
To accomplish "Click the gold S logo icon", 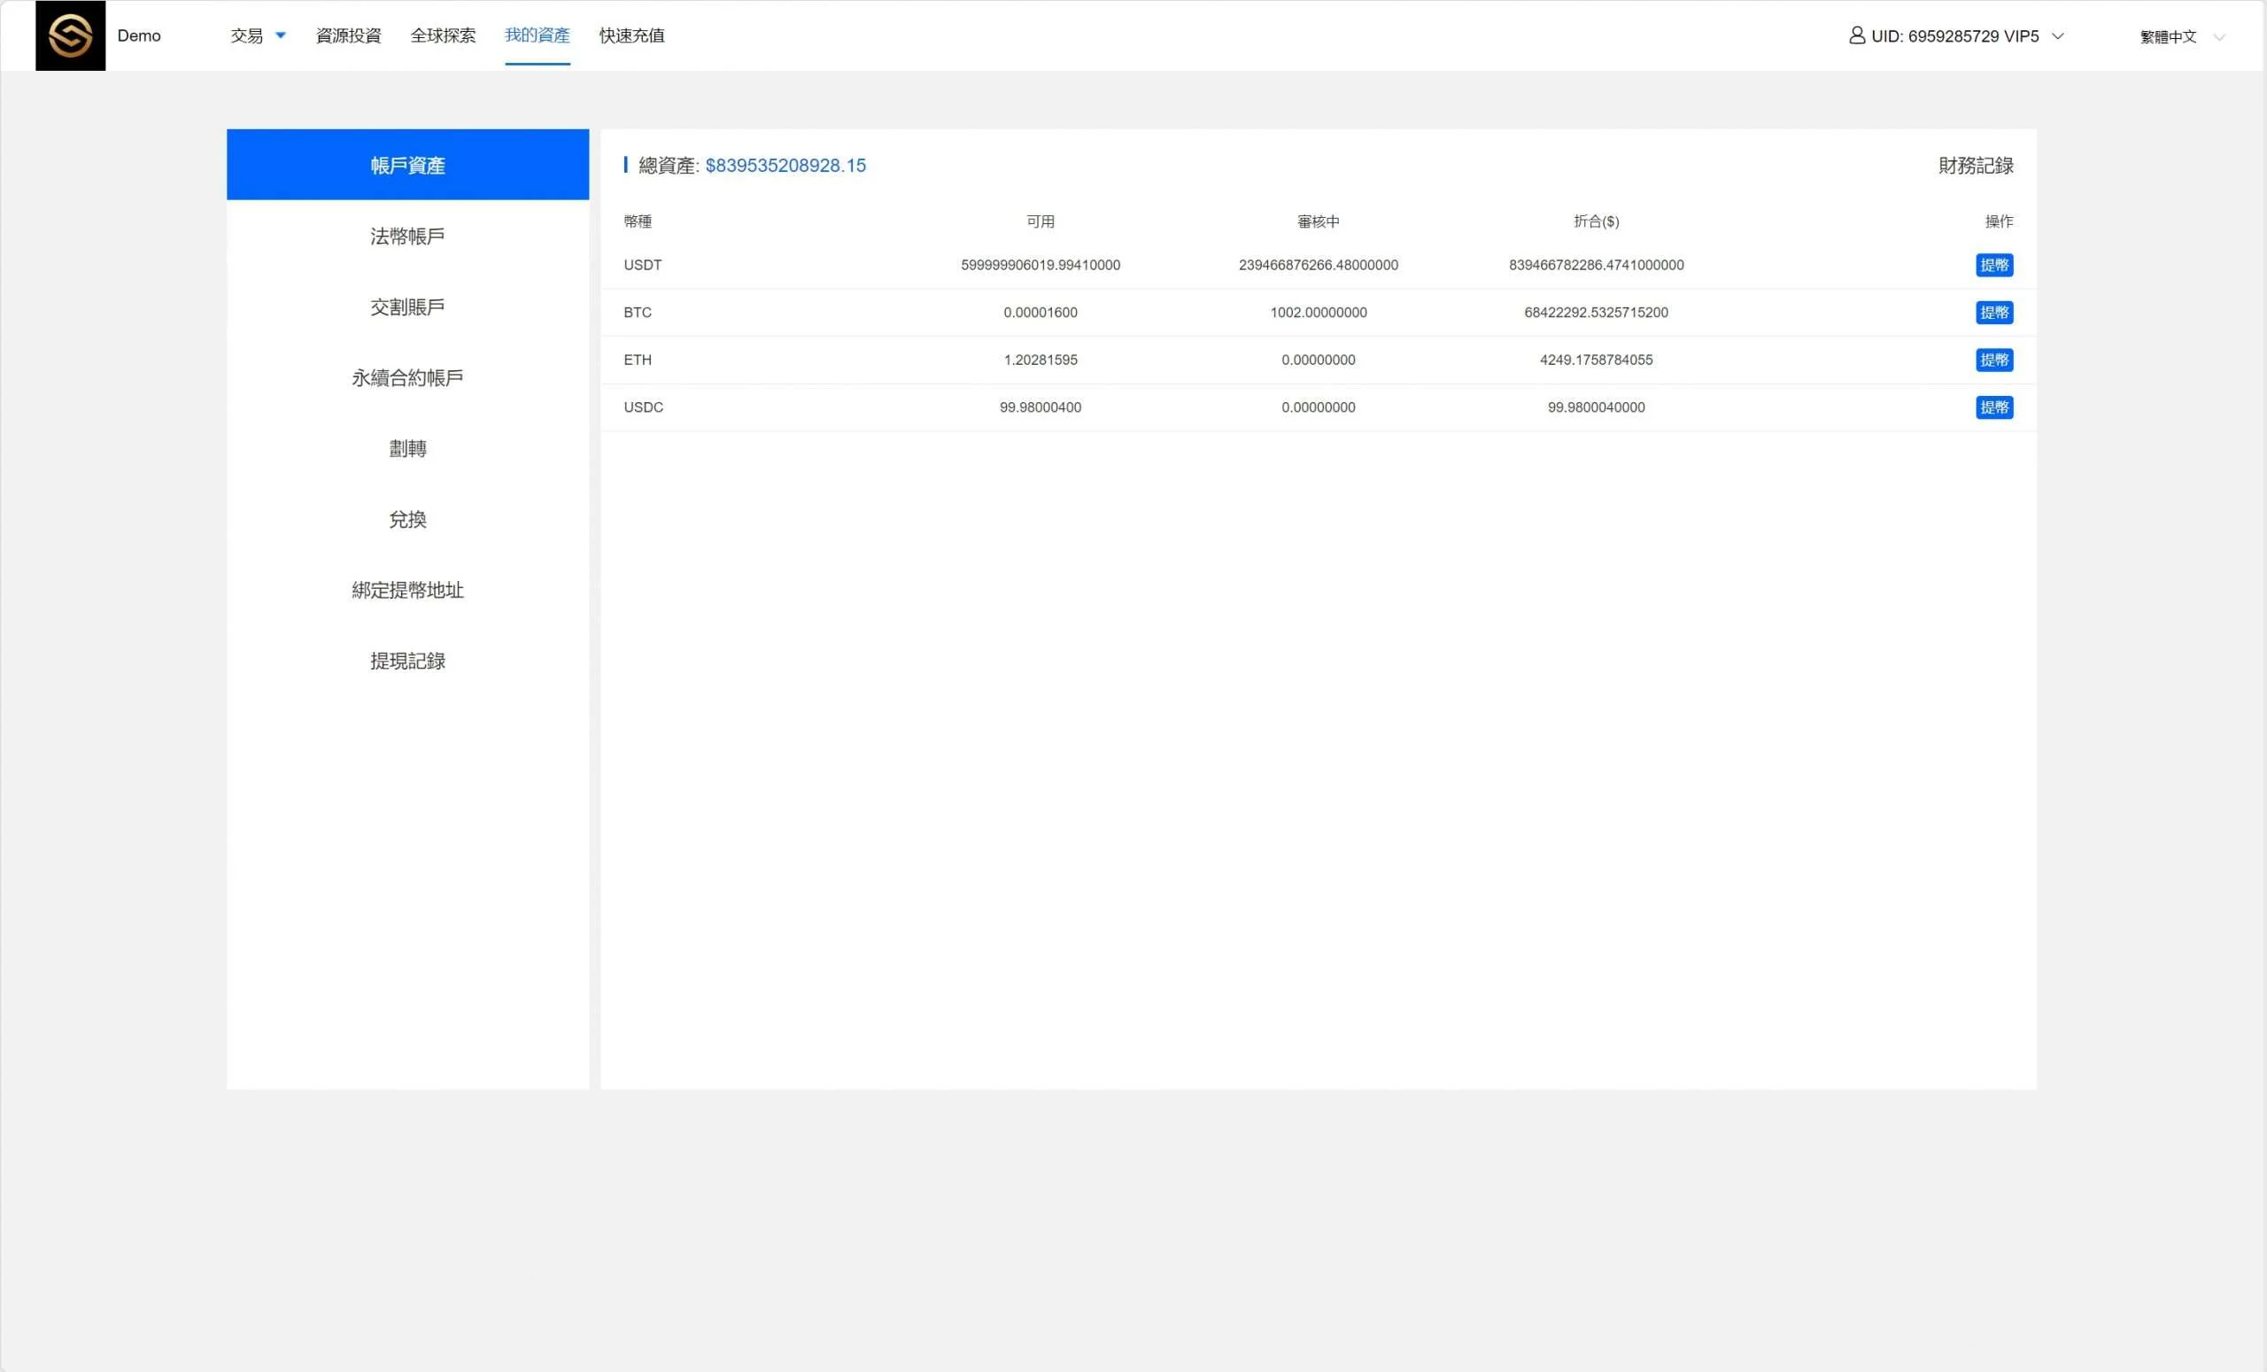I will 70,36.
